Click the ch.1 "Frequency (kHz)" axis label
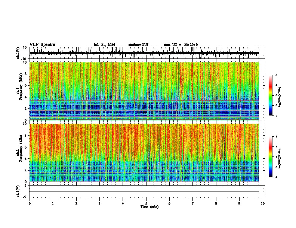Viewport: 296px width, 228px height. click(21, 87)
